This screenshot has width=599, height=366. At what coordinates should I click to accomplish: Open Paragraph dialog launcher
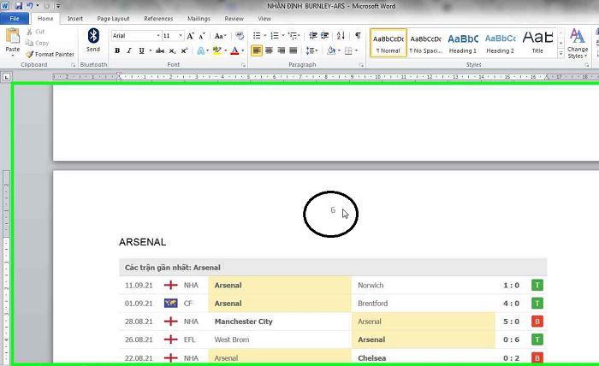point(361,65)
